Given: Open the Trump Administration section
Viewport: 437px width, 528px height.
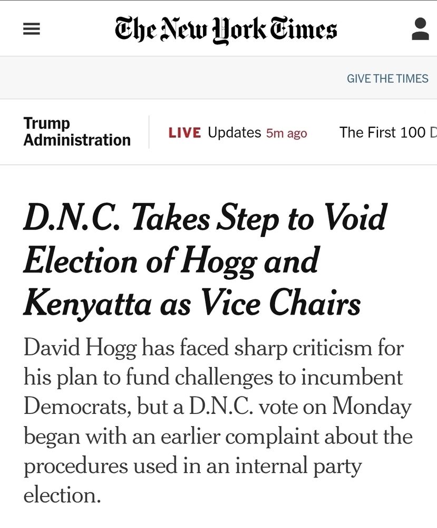Looking at the screenshot, I should [77, 131].
